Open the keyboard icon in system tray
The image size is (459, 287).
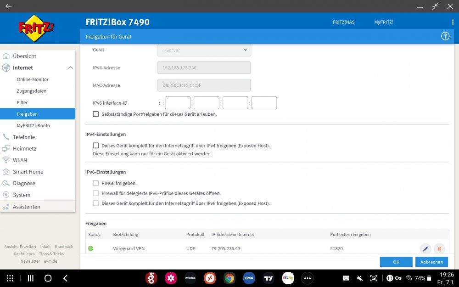346,278
